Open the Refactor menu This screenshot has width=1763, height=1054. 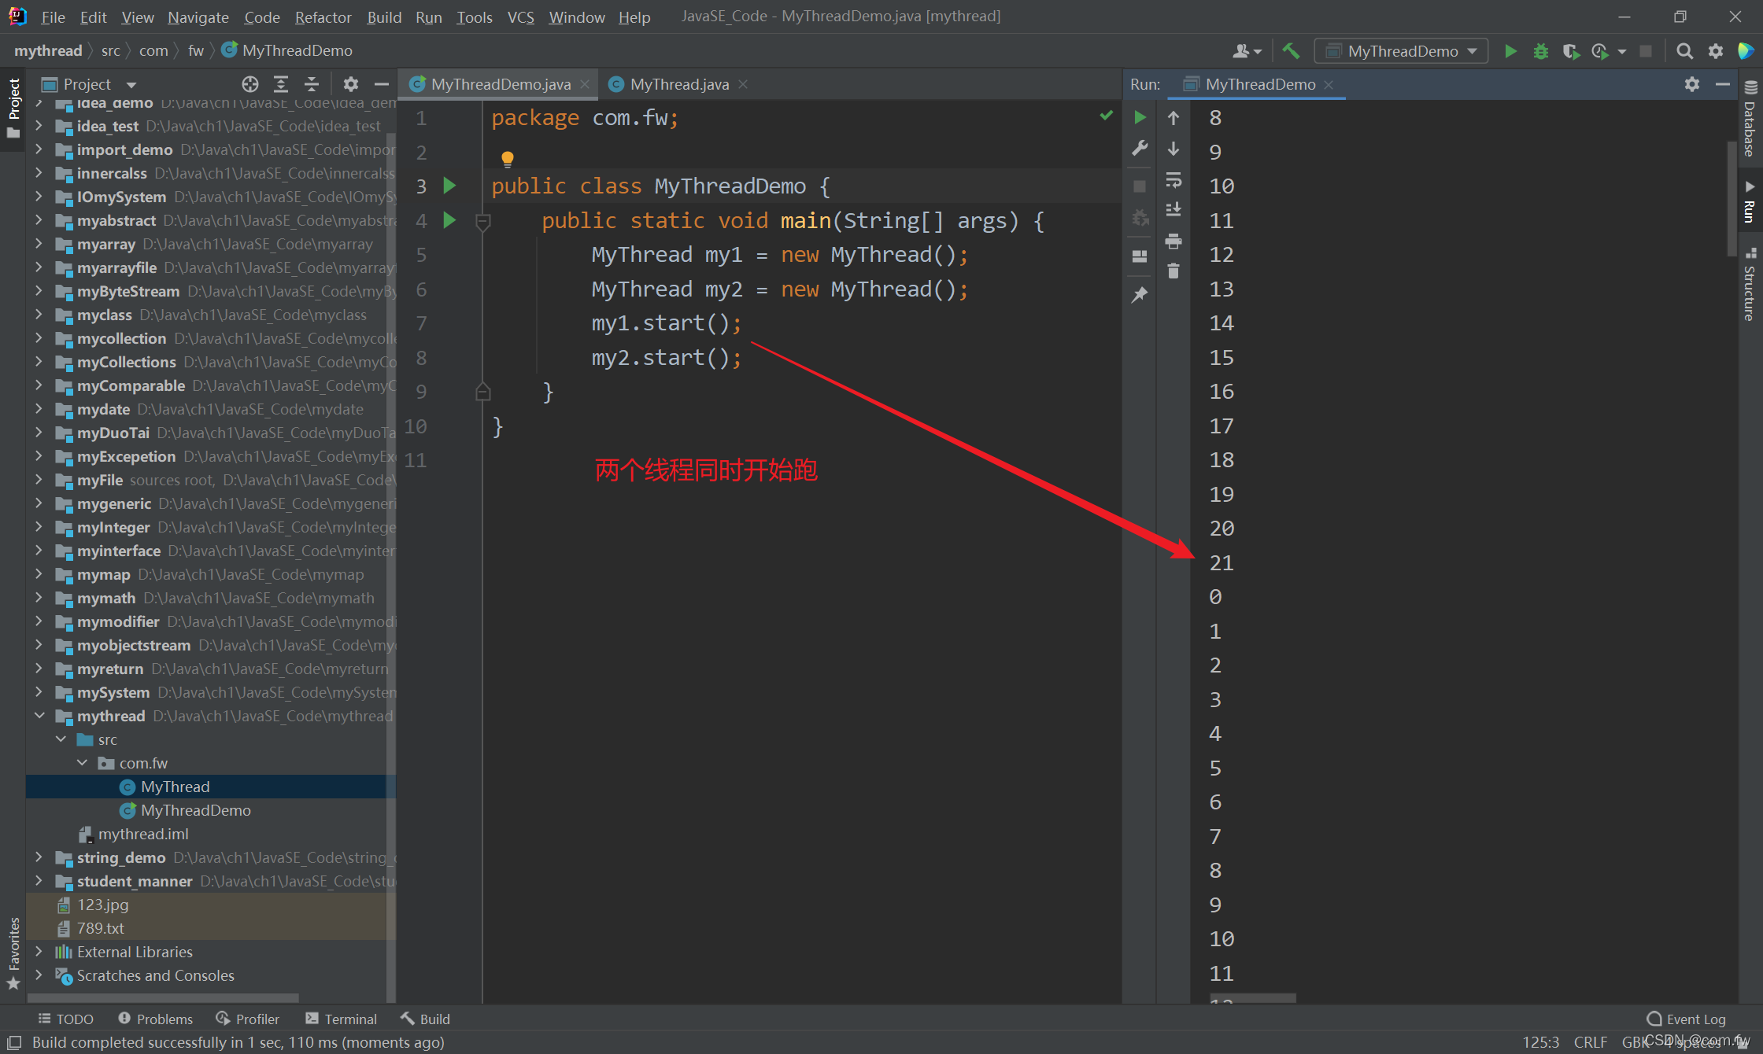(x=323, y=17)
